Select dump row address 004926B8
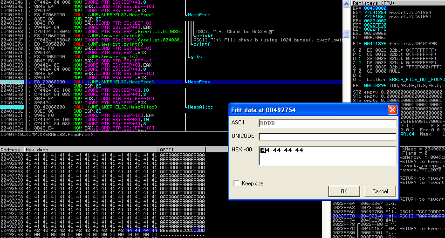The width and height of the screenshot is (445, 238). [x=12, y=193]
